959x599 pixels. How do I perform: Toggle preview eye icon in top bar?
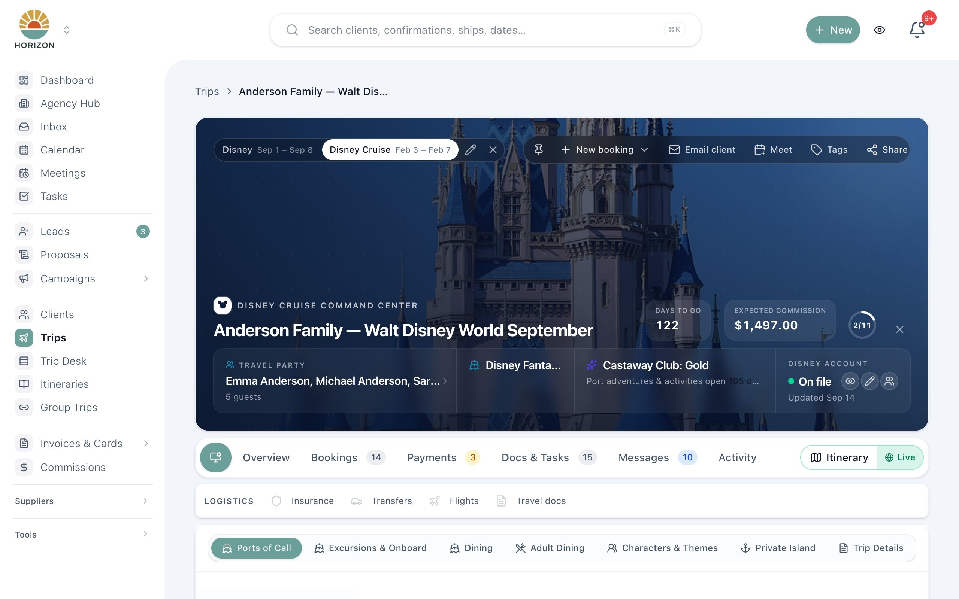[x=879, y=30]
